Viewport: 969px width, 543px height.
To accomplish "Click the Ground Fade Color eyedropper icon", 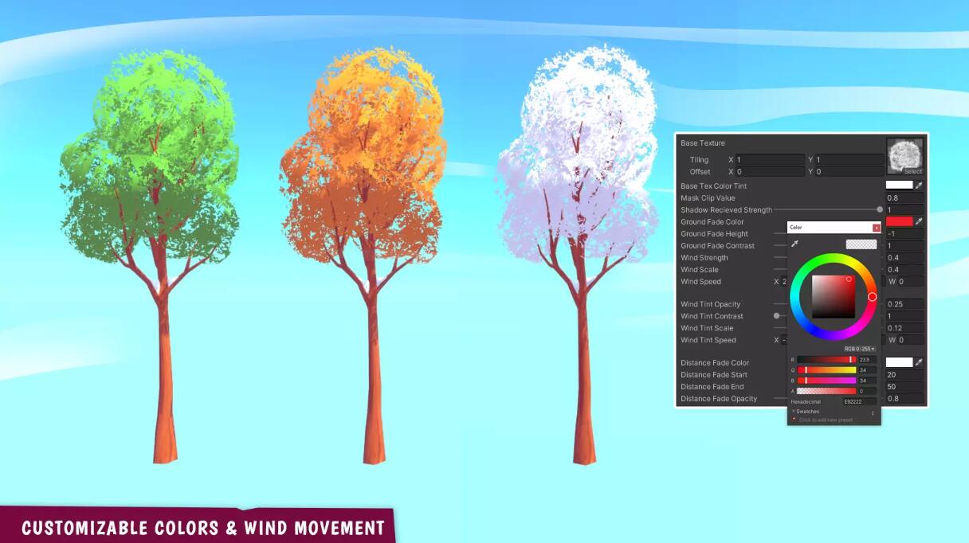I will (x=919, y=221).
